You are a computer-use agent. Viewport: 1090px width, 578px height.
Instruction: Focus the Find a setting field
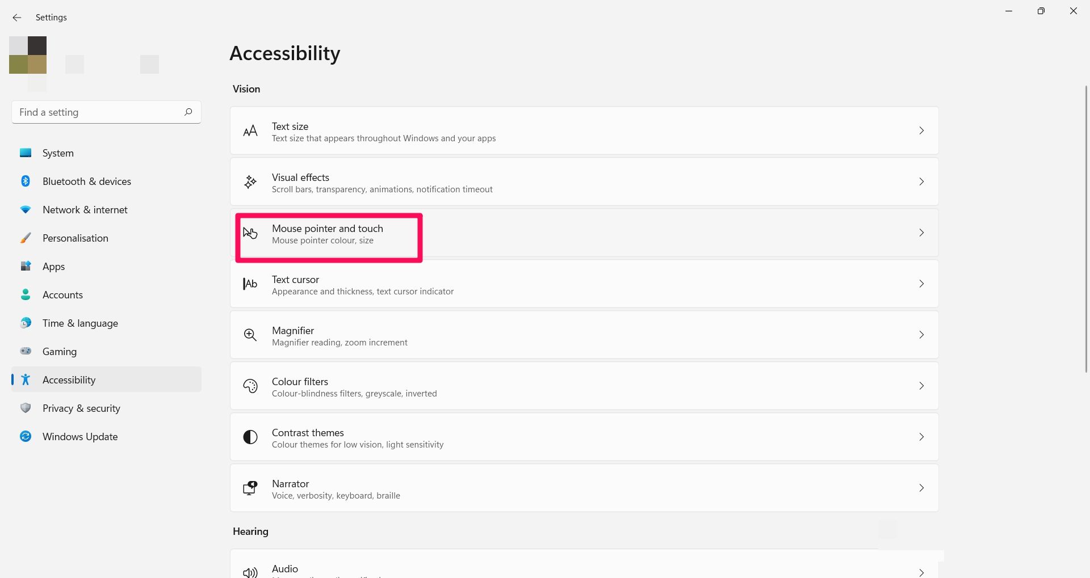click(99, 112)
